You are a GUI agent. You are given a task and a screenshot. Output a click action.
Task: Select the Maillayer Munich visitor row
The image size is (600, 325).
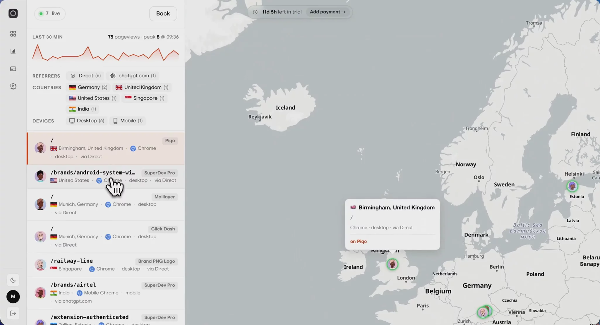106,205
